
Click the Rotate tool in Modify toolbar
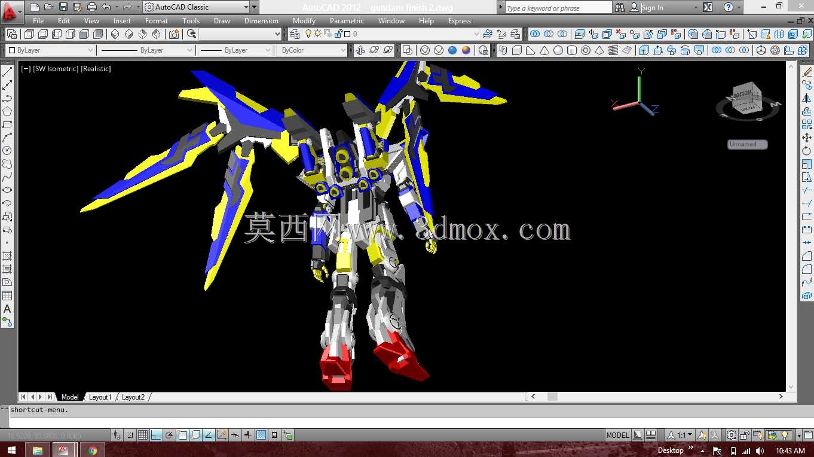[807, 151]
